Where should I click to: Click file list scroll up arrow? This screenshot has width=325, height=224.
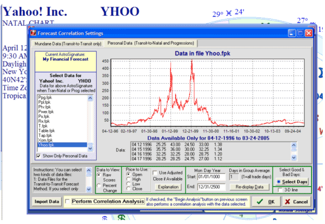click(90, 98)
